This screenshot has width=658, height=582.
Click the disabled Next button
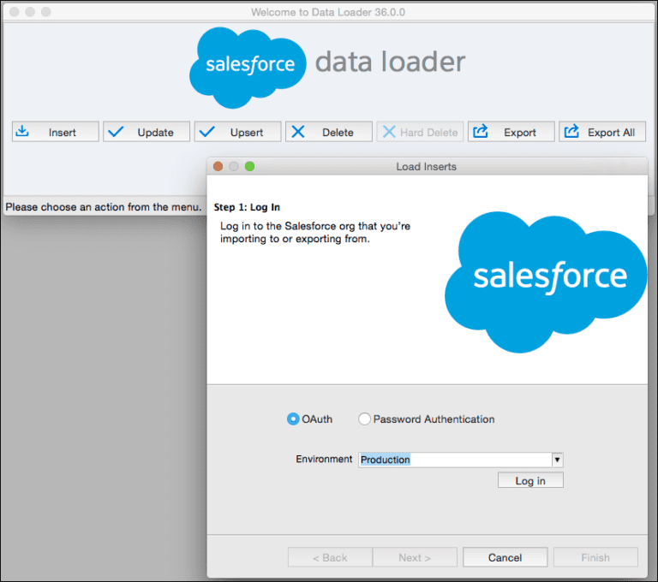415,557
